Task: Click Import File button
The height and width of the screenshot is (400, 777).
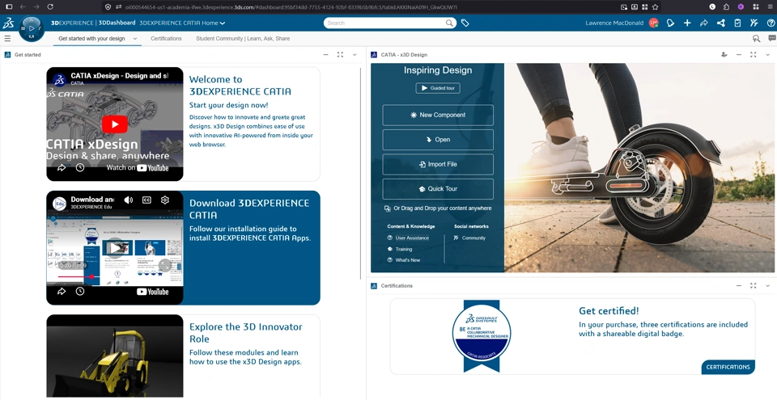Action: click(438, 164)
